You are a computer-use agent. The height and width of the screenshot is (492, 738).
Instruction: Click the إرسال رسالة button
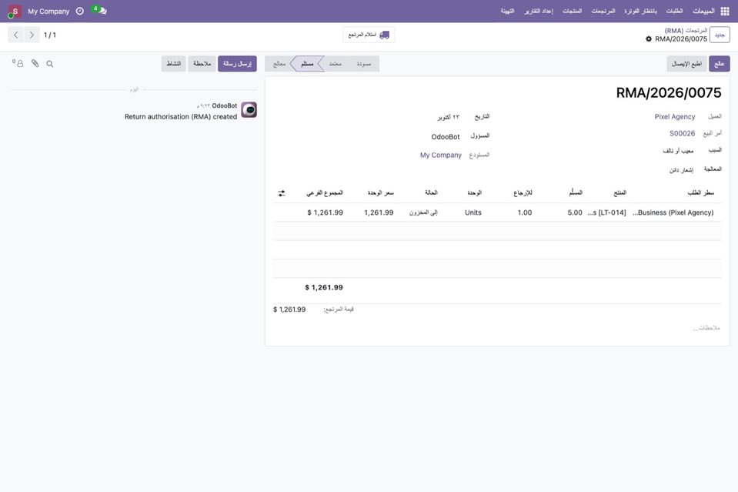[x=237, y=64]
